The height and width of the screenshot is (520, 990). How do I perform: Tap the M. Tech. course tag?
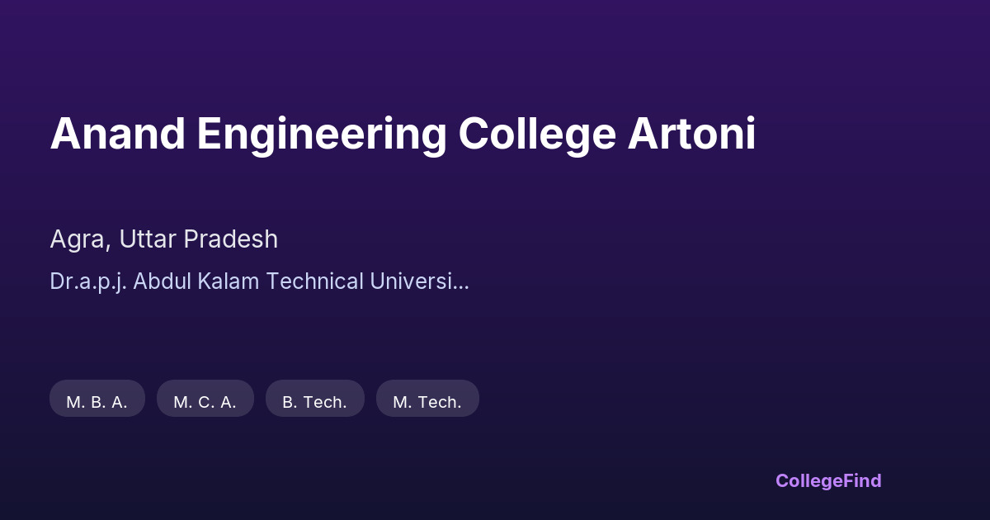click(427, 400)
